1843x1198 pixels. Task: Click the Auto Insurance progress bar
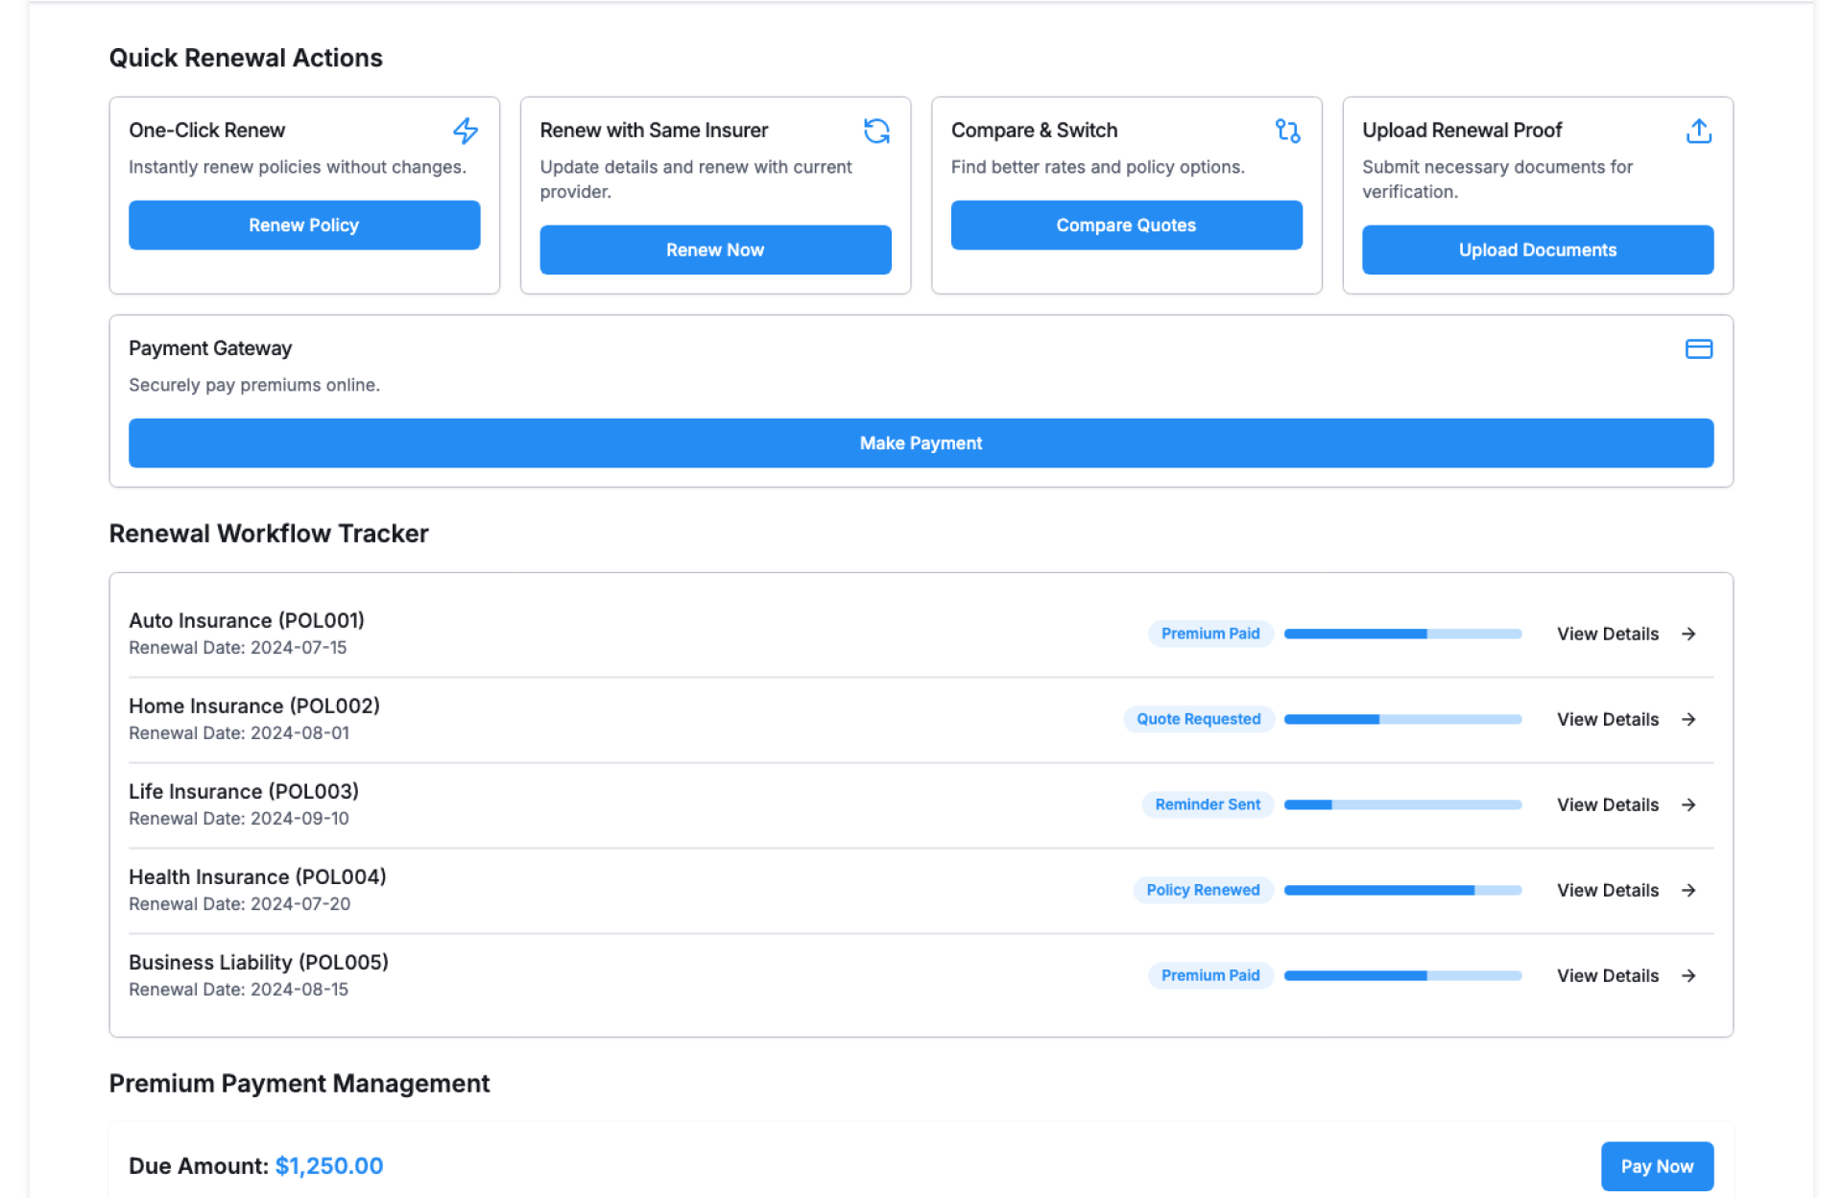coord(1402,634)
